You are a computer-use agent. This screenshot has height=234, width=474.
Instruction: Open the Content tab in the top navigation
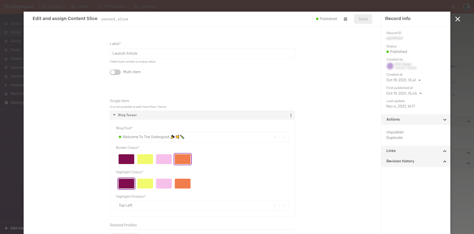(52, 7)
